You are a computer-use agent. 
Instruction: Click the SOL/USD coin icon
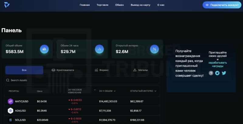point(10,120)
